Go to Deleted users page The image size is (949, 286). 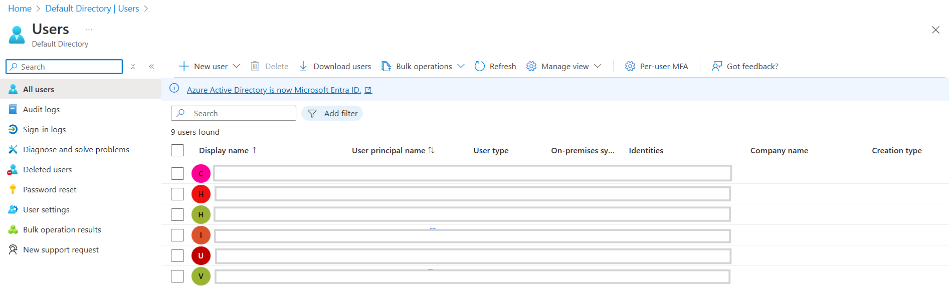(47, 169)
